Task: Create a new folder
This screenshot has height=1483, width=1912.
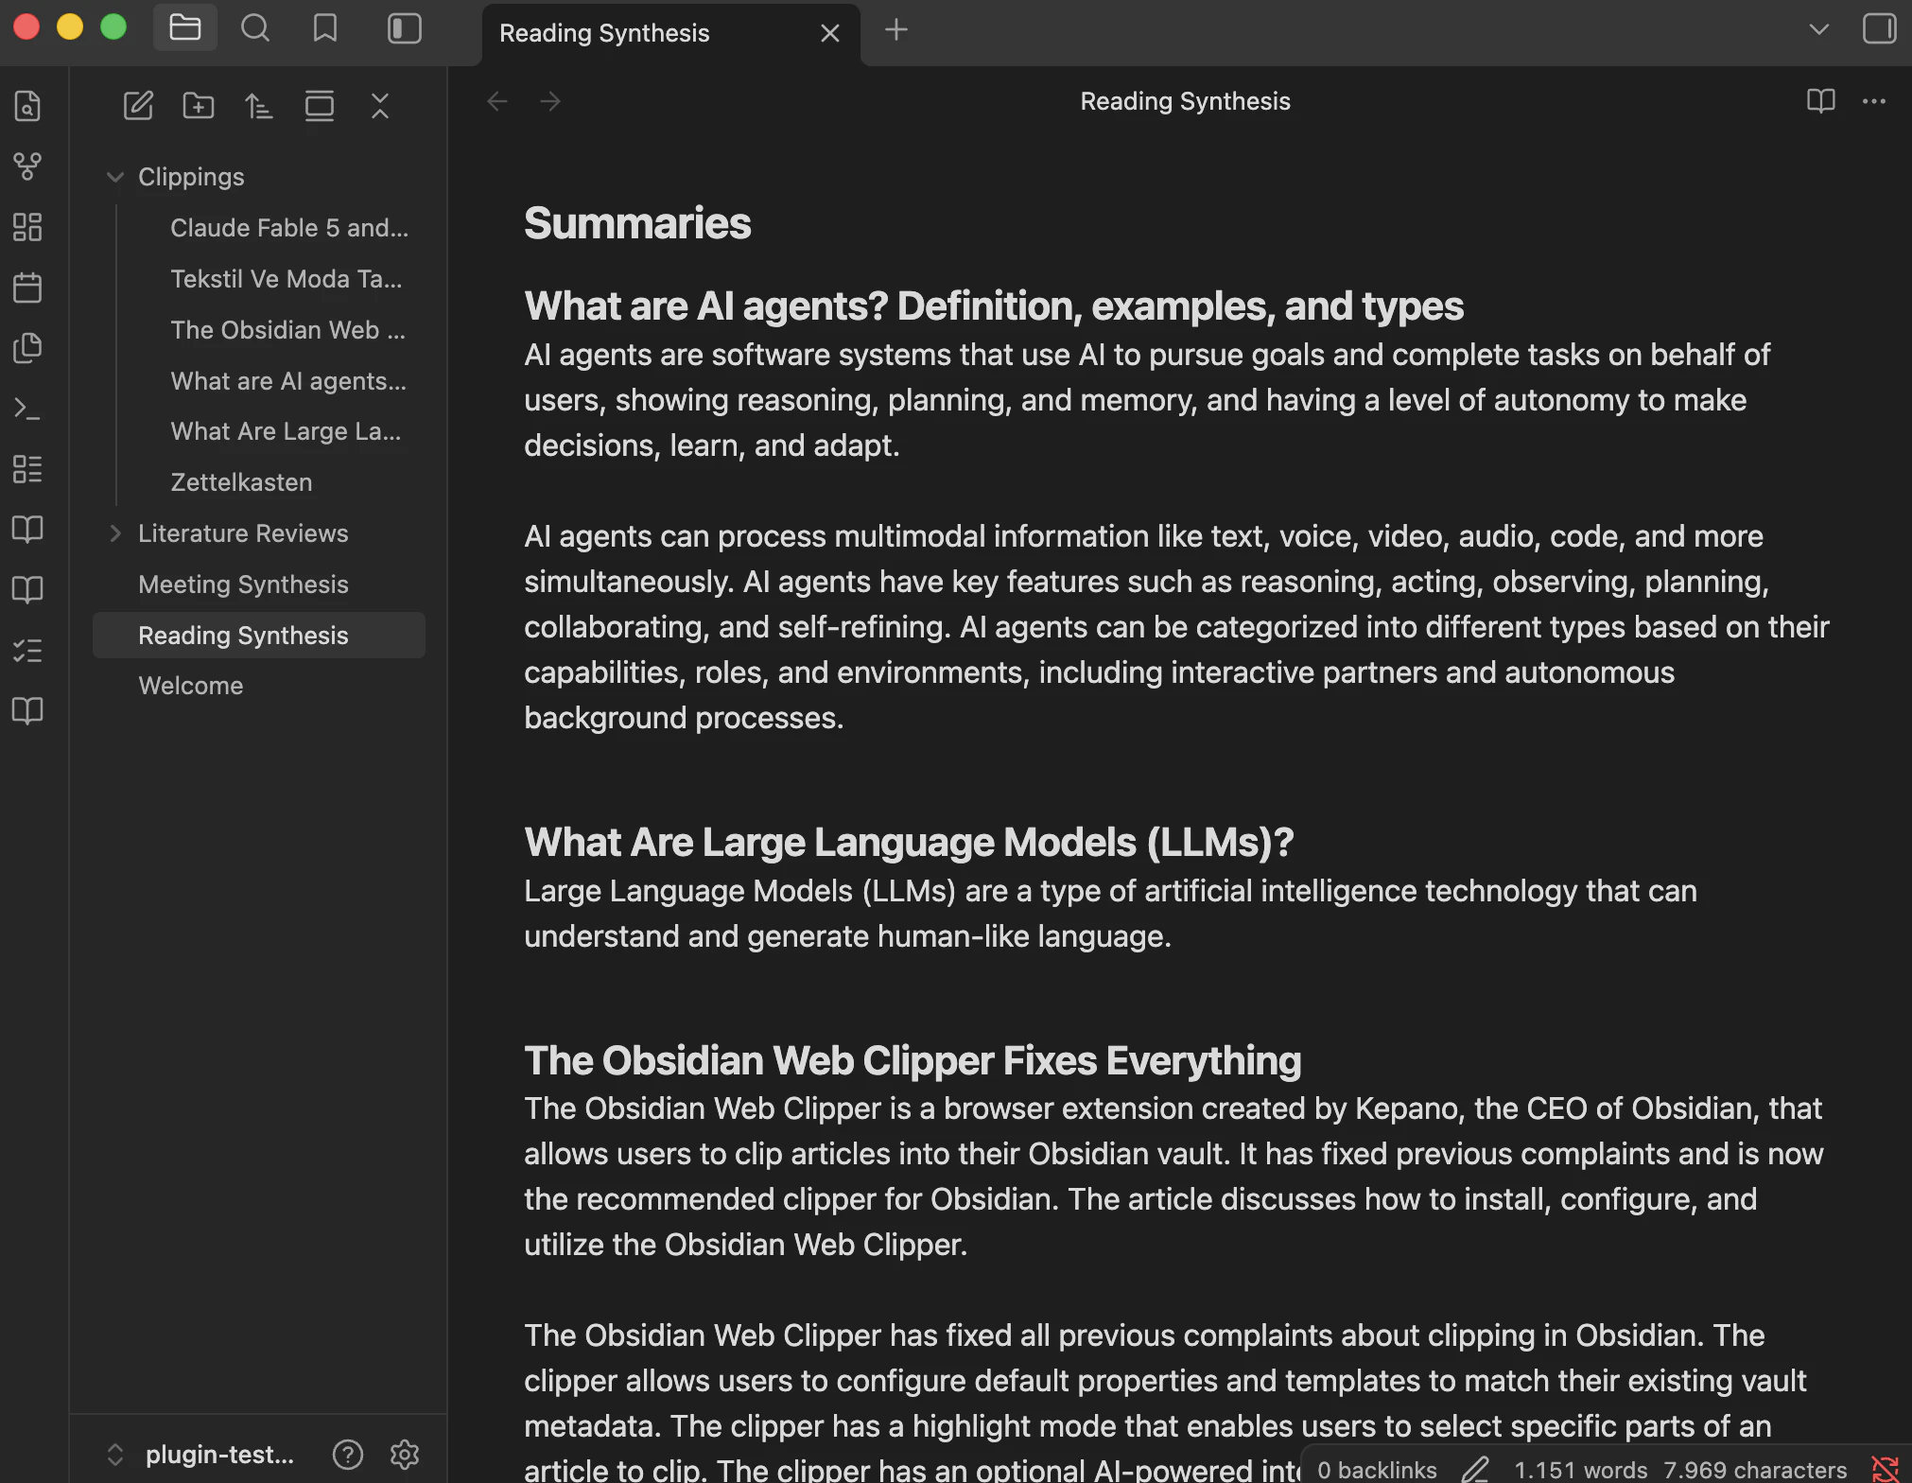Action: (x=199, y=106)
